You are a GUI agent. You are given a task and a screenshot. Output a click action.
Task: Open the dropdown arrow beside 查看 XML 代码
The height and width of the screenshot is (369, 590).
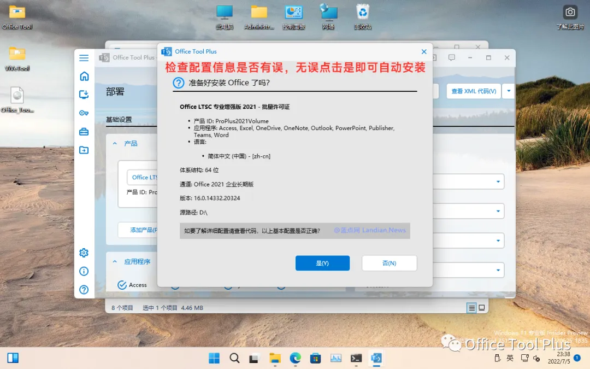[509, 91]
